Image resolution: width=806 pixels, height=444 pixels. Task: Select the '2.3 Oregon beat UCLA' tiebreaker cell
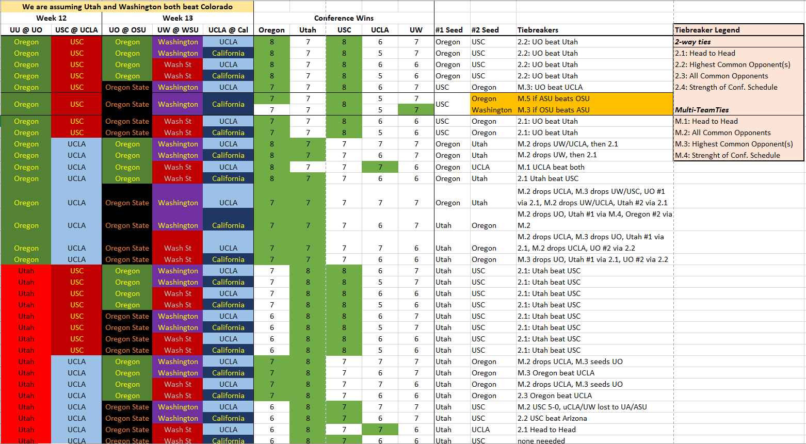(594, 396)
